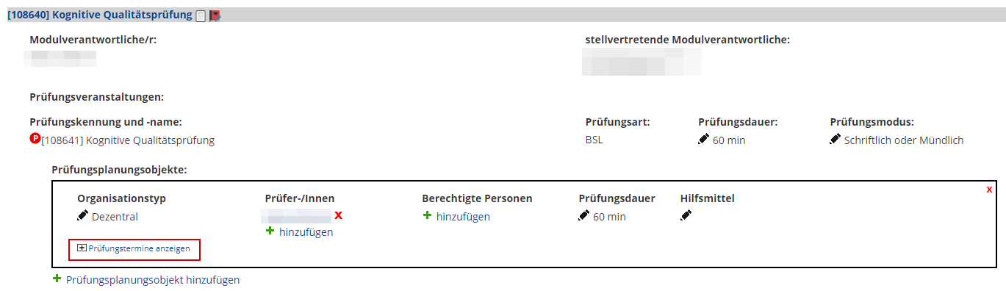This screenshot has width=1006, height=291.
Task: Expand Prüfungstermine anzeigen
Action: pos(134,249)
